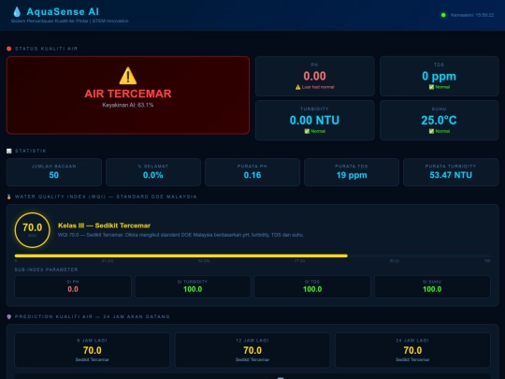Click the medal icon beside WATER QUALITY INDEX
The height and width of the screenshot is (379, 505).
(x=9, y=197)
